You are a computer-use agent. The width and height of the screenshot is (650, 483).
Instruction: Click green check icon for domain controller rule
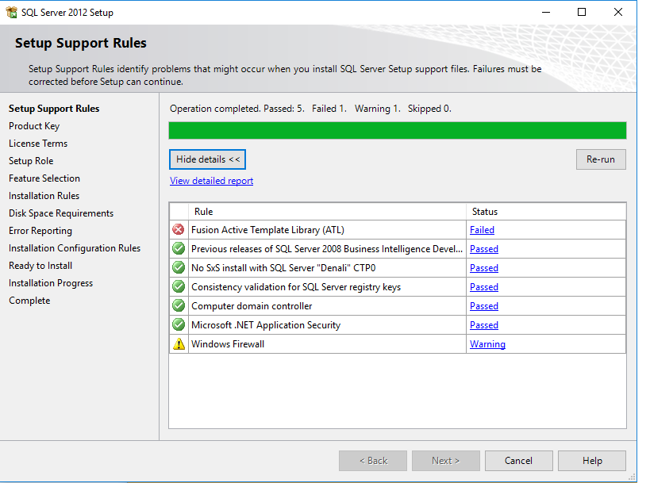coord(179,305)
